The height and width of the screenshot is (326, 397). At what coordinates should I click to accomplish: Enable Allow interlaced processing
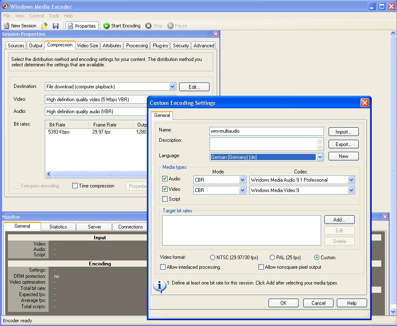[x=163, y=267]
